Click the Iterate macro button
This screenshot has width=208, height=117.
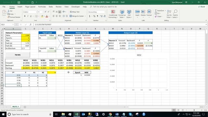click(18, 55)
